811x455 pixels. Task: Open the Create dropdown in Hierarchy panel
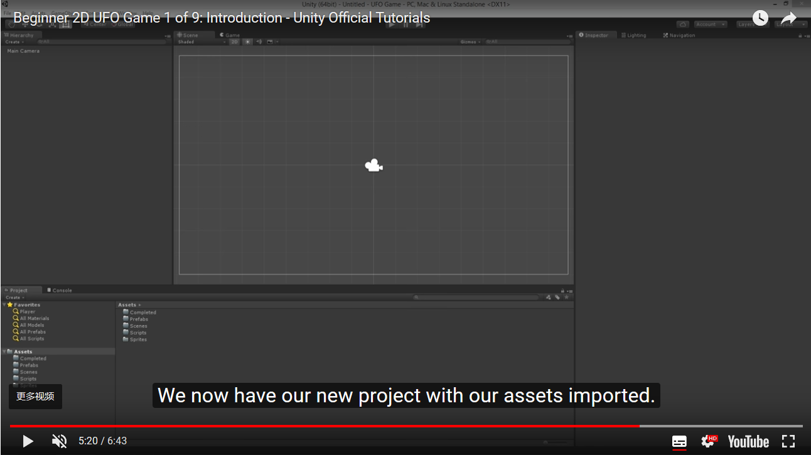coord(14,42)
